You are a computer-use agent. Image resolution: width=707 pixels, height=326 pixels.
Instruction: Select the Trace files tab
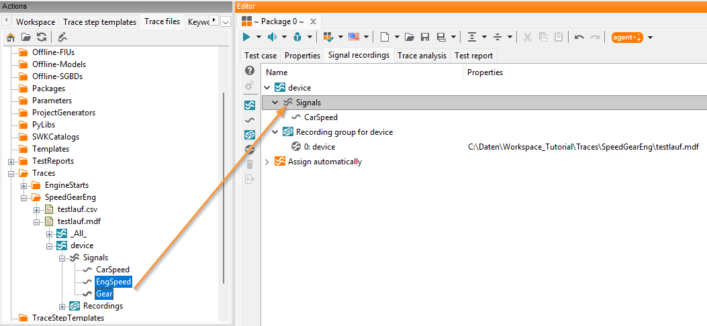coord(162,21)
